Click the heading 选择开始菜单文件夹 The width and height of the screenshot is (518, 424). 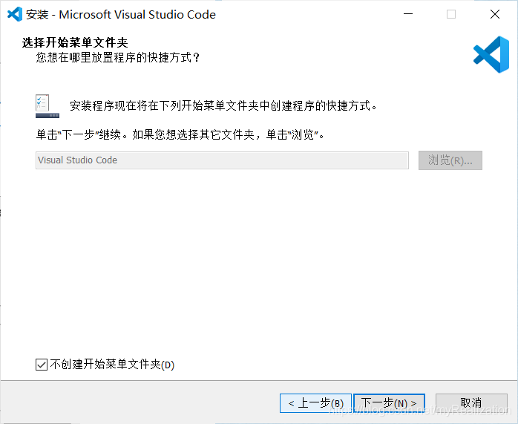75,42
